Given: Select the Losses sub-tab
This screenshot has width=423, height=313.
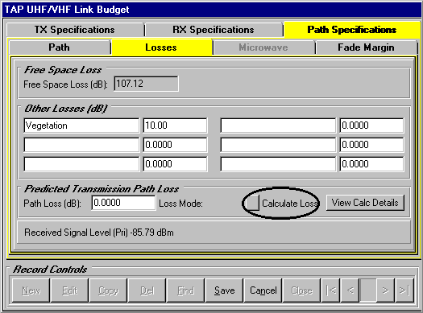Looking at the screenshot, I should [161, 47].
